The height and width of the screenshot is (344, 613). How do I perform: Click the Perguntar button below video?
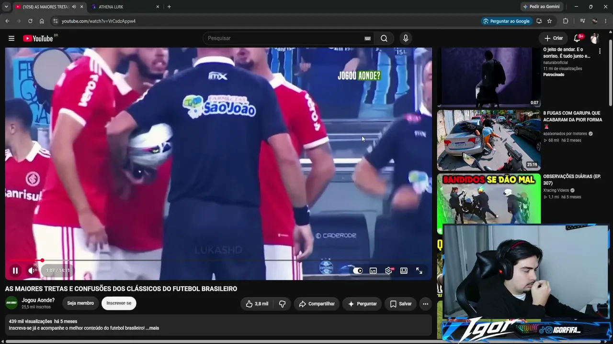coord(363,304)
